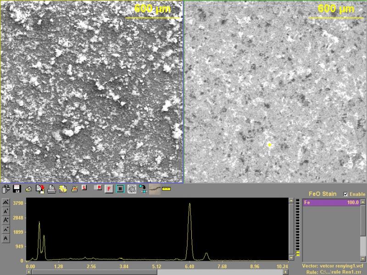Toggle the FeO Stain Enable checkbox
The width and height of the screenshot is (367, 275).
[x=345, y=194]
